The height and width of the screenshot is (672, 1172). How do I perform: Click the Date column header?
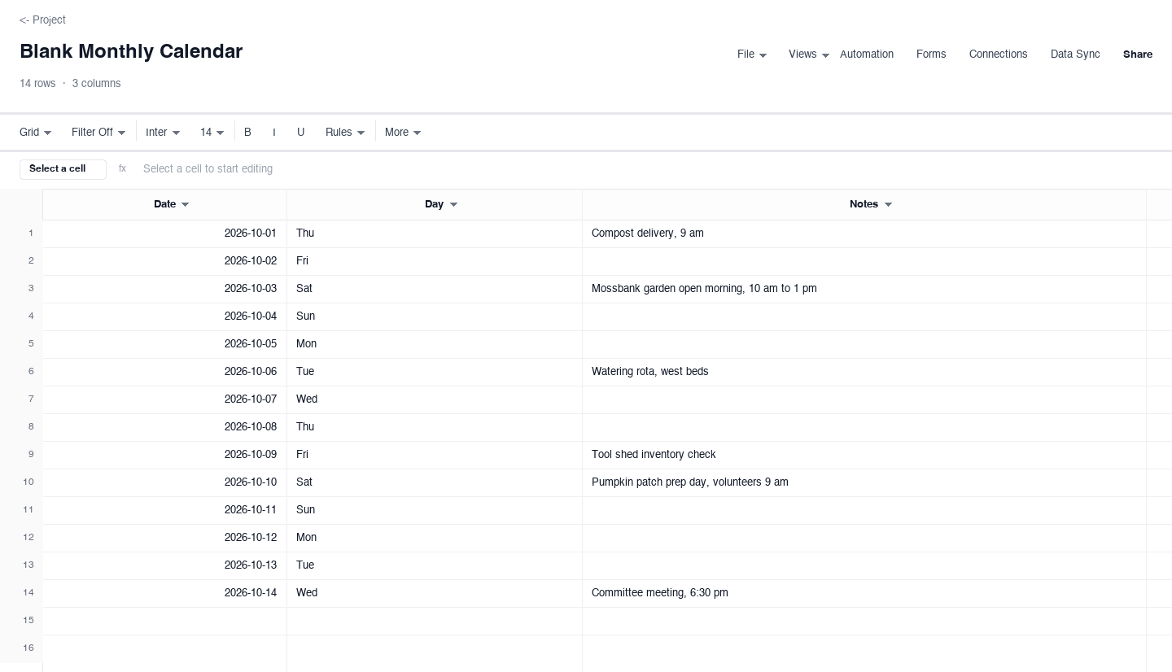164,204
